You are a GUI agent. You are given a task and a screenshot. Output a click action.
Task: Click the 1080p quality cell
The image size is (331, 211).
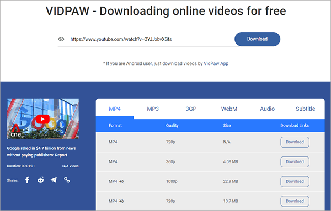point(172,181)
